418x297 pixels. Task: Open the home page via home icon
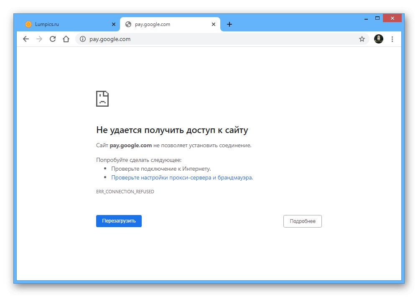pos(66,38)
